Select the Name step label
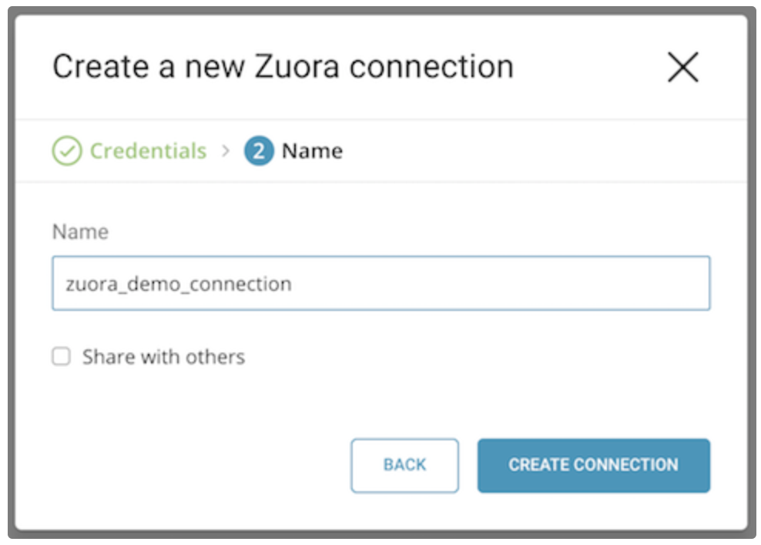Image resolution: width=761 pixels, height=545 pixels. [312, 151]
